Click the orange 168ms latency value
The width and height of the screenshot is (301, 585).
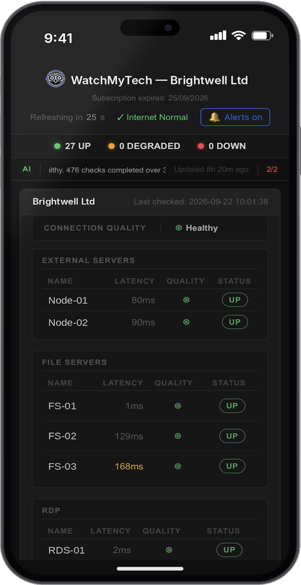(x=129, y=467)
